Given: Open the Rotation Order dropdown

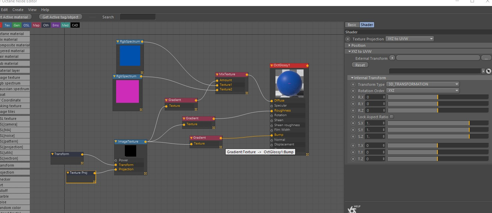Looking at the screenshot, I should [423, 90].
